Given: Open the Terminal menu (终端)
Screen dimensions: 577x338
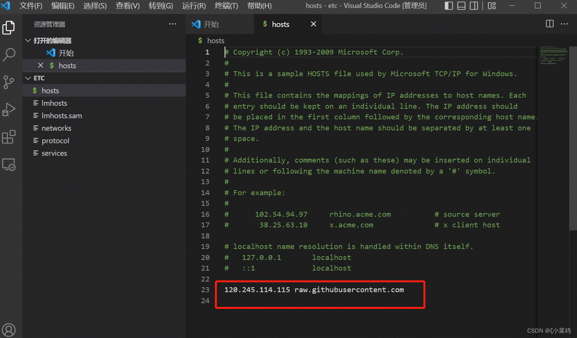Looking at the screenshot, I should click(x=226, y=6).
